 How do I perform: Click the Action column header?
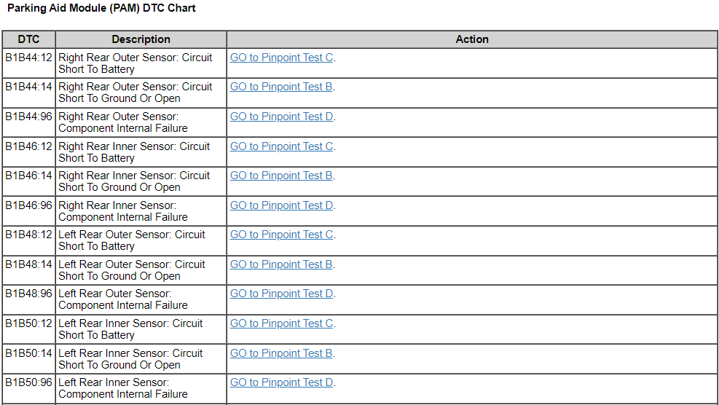click(472, 39)
